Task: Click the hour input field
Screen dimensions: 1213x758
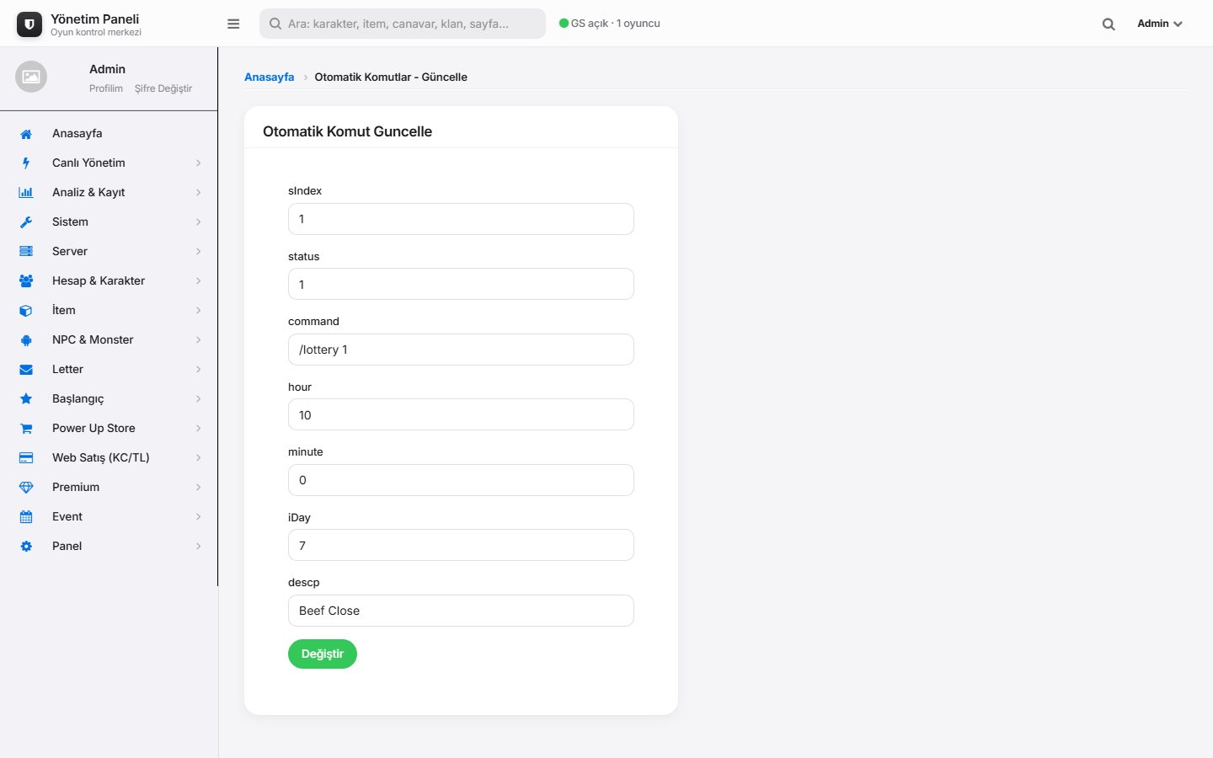Action: (461, 415)
